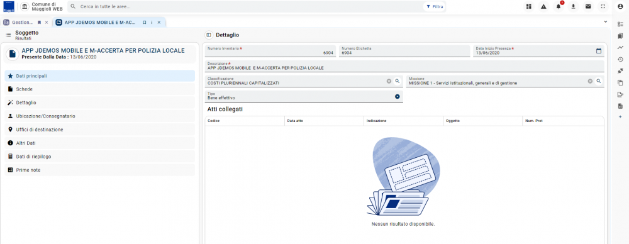This screenshot has width=629, height=244.
Task: Close the APP JDEMOS tab
Action: [x=159, y=23]
